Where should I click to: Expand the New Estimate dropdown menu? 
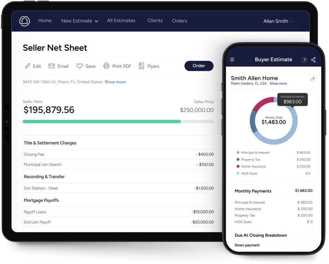[x=79, y=21]
